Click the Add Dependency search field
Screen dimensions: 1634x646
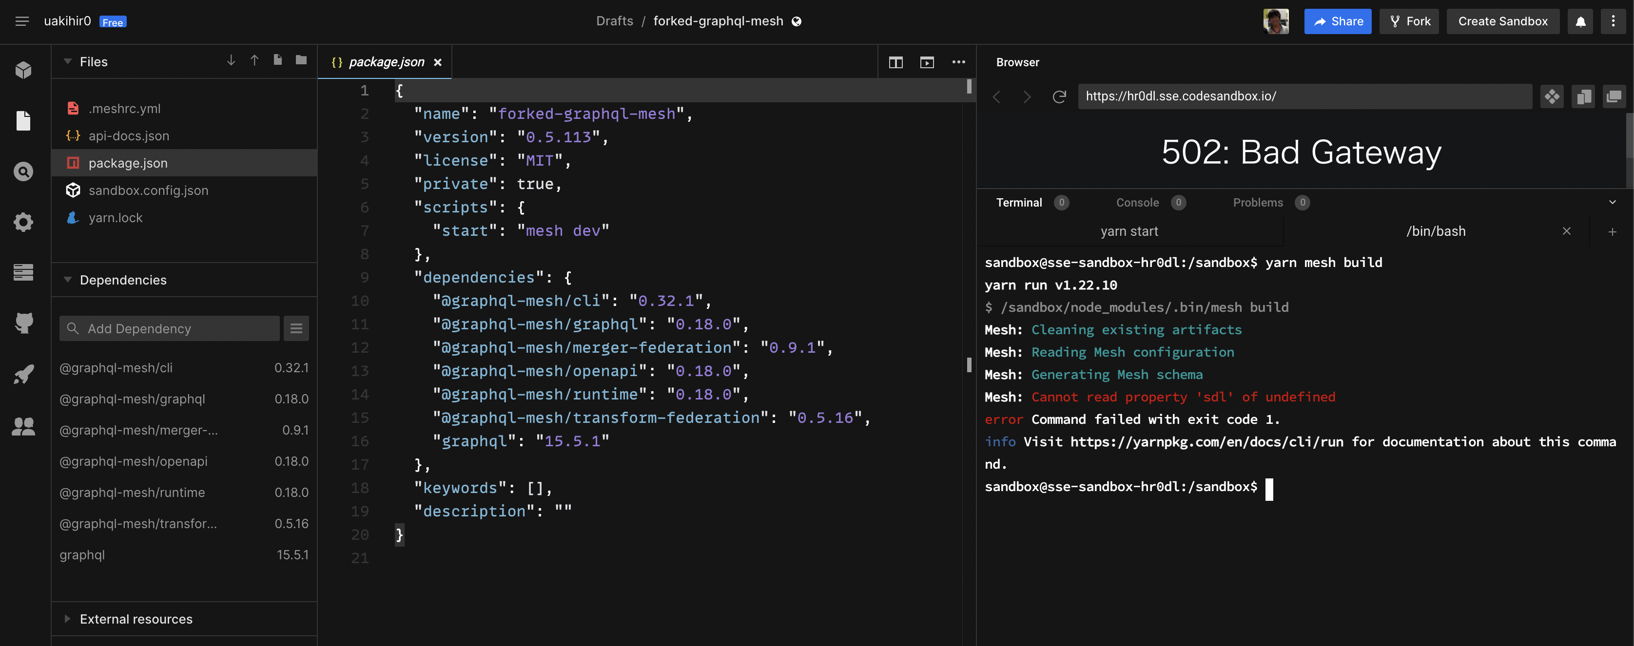coord(169,328)
